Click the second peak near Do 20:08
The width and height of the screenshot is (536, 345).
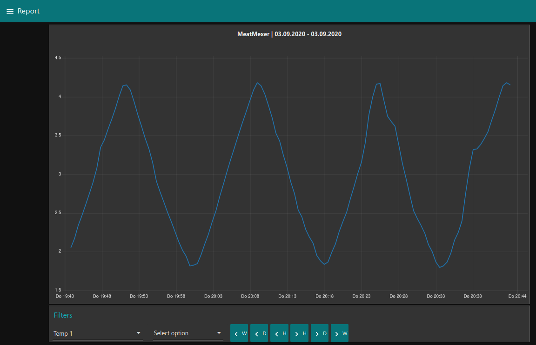pyautogui.click(x=257, y=83)
